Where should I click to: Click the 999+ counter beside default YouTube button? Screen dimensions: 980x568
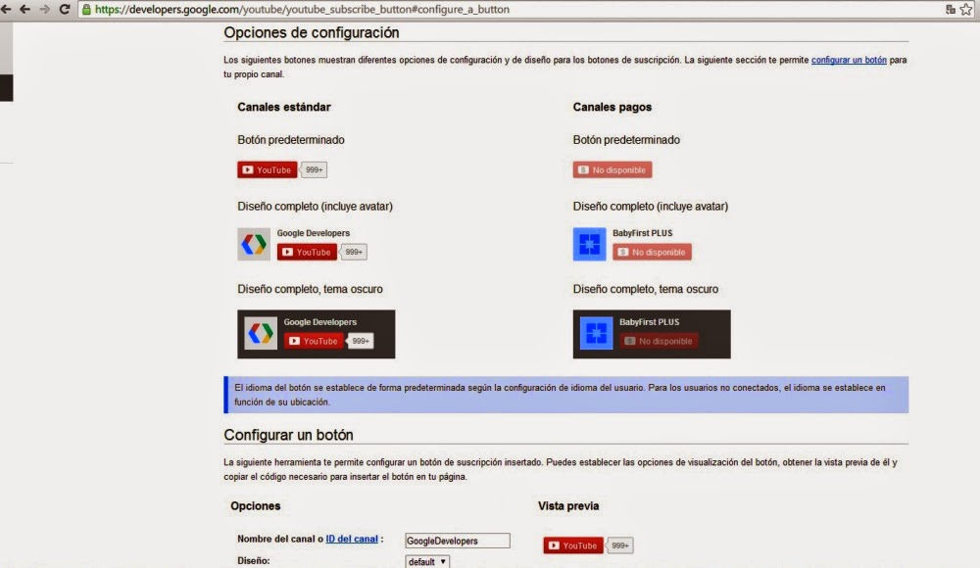[x=314, y=170]
